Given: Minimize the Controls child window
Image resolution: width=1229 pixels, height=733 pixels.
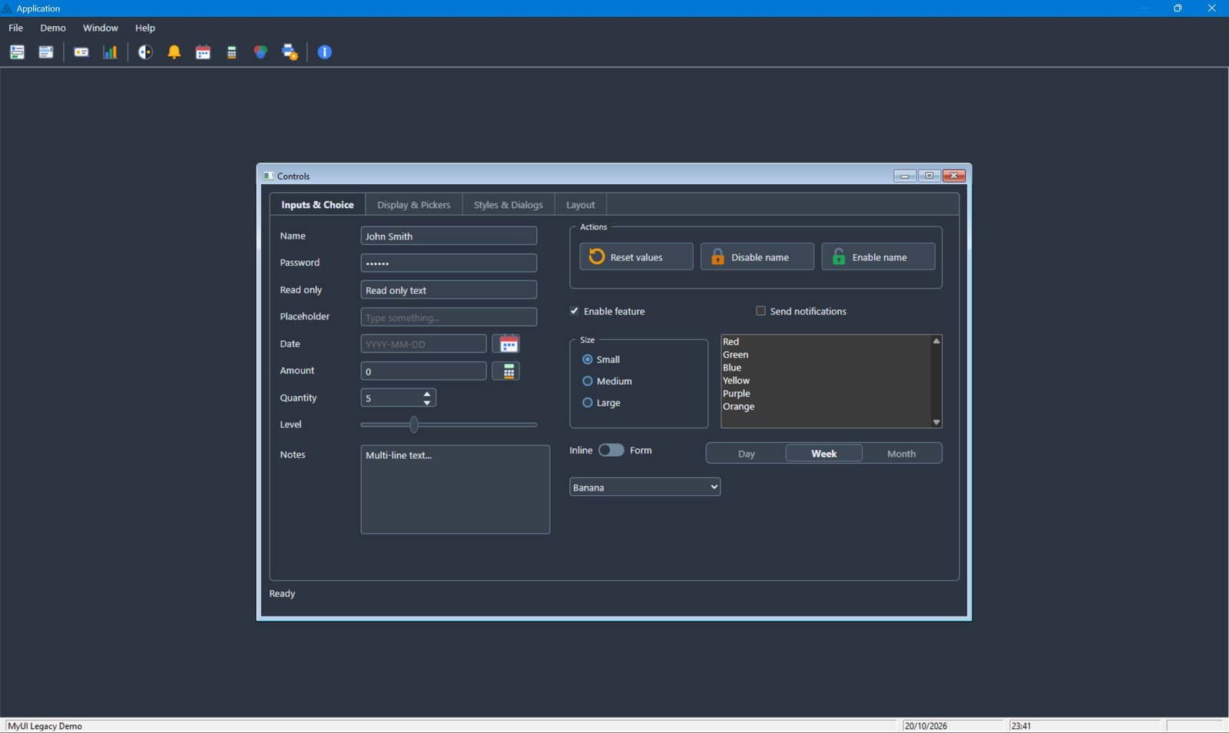Looking at the screenshot, I should pos(905,176).
